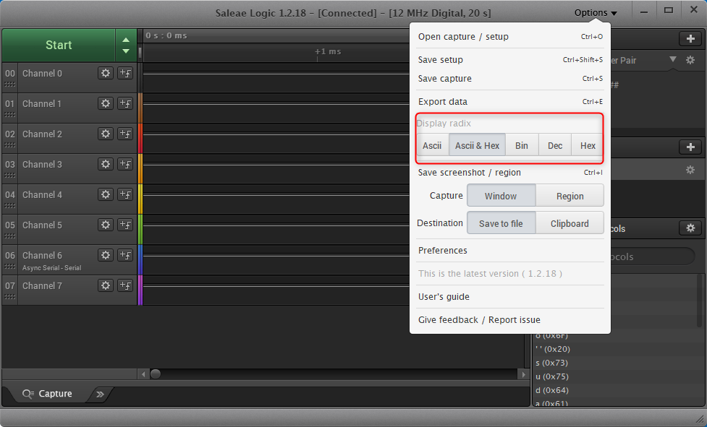Open Channel 4 settings gear

click(x=106, y=194)
